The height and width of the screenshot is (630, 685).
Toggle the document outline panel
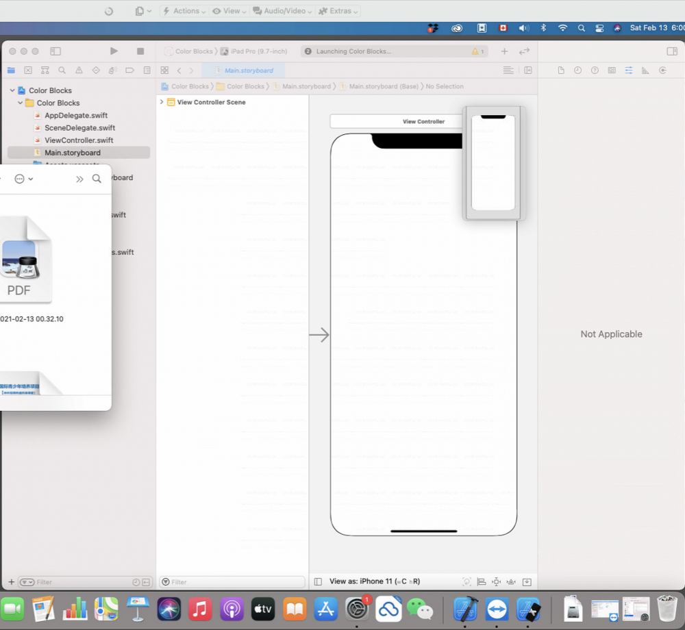pos(318,581)
